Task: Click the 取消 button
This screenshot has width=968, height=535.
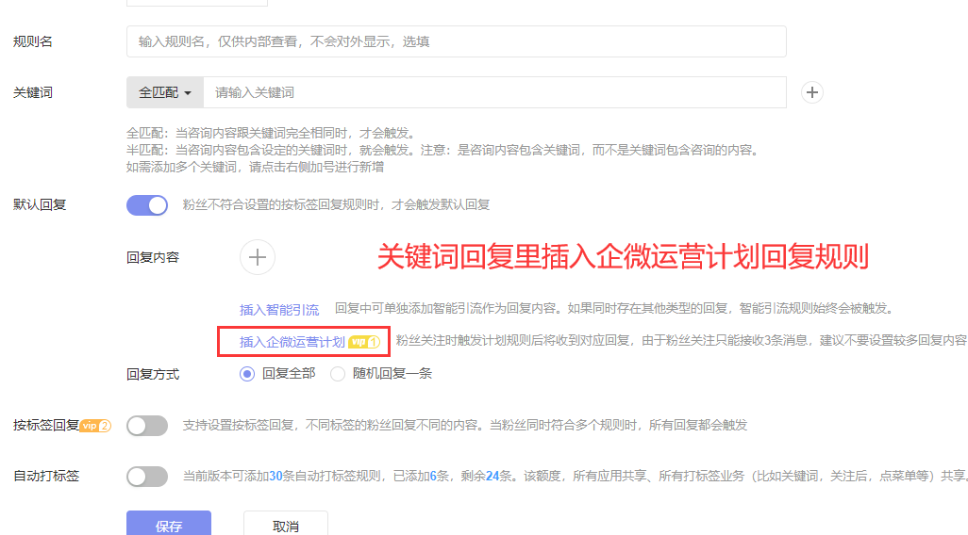Action: [x=285, y=524]
